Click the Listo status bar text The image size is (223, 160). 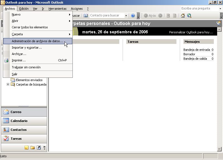coord(3,156)
